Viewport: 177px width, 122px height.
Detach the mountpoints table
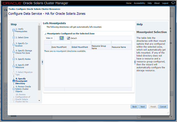[72, 38]
